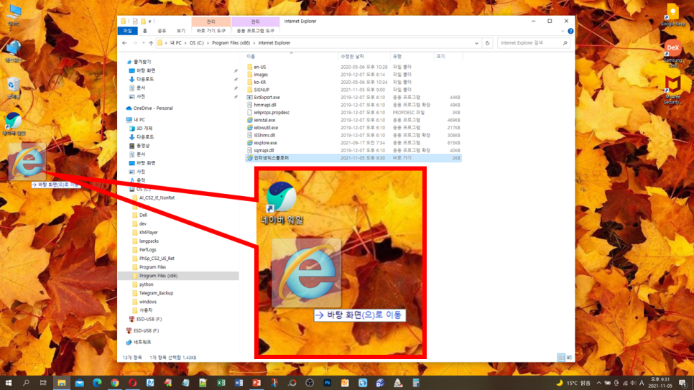Open the address bar history dropdown

click(477, 43)
